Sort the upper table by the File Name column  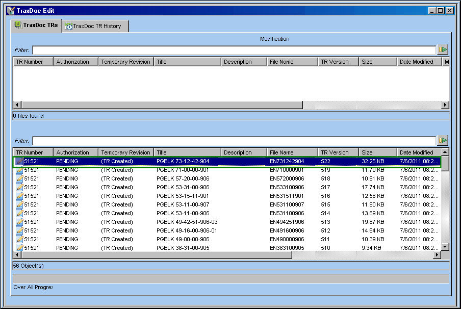pyautogui.click(x=292, y=62)
